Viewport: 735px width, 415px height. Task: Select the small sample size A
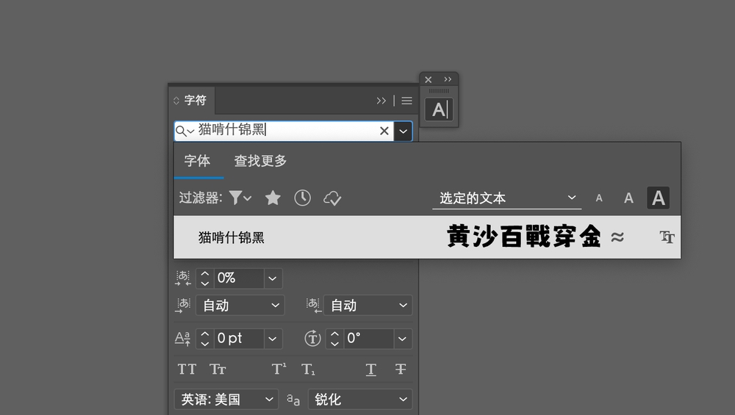tap(599, 198)
